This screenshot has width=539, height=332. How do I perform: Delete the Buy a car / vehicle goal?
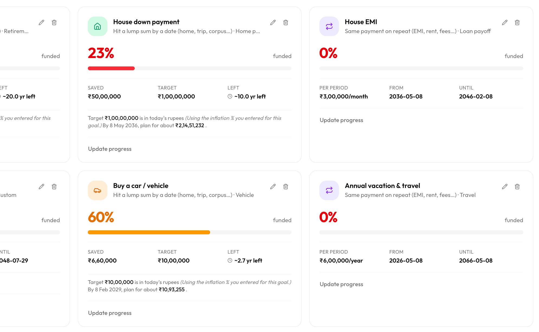tap(286, 187)
